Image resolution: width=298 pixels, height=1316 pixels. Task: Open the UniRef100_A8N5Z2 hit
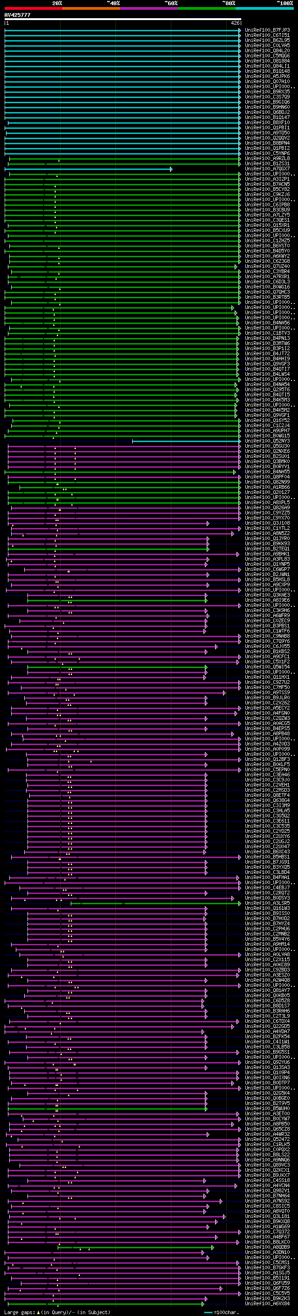point(267,533)
